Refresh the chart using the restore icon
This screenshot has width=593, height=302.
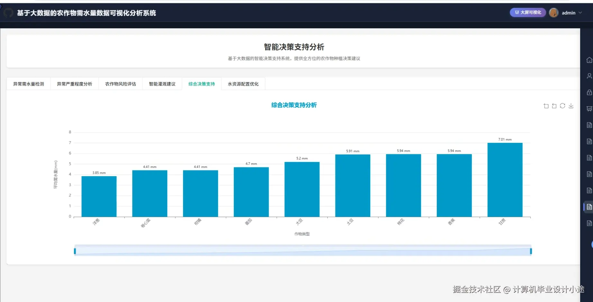coord(562,106)
